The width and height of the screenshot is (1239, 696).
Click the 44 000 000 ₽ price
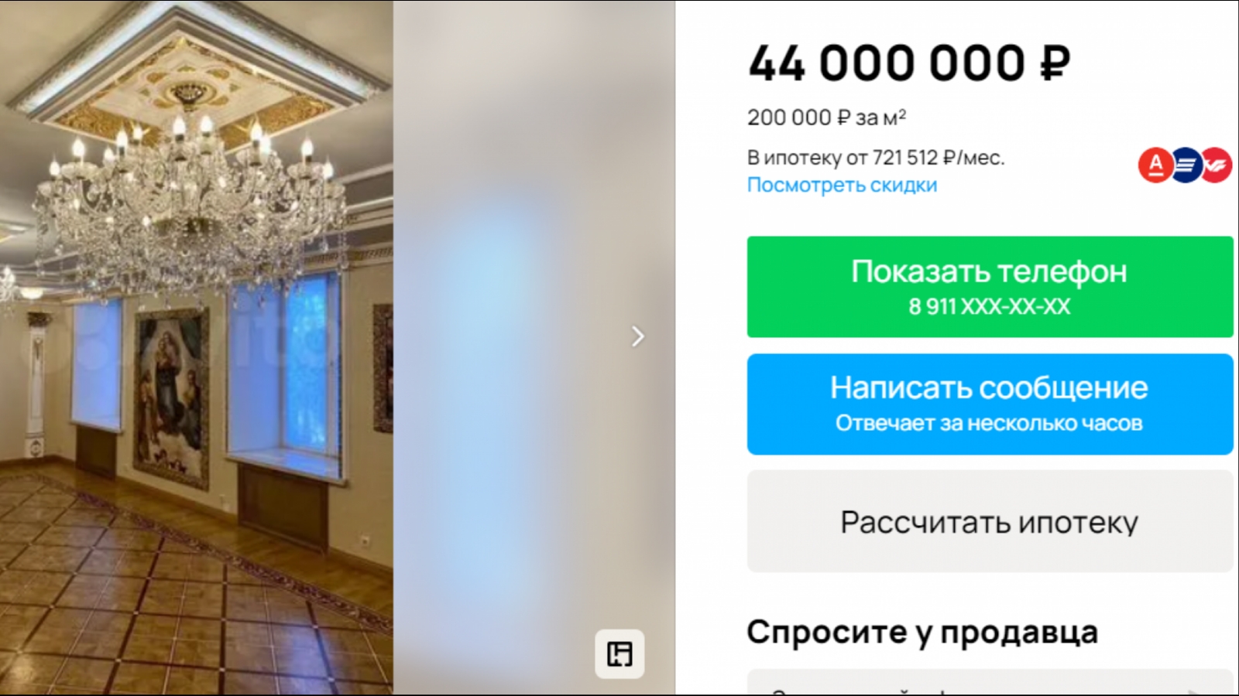coord(909,63)
